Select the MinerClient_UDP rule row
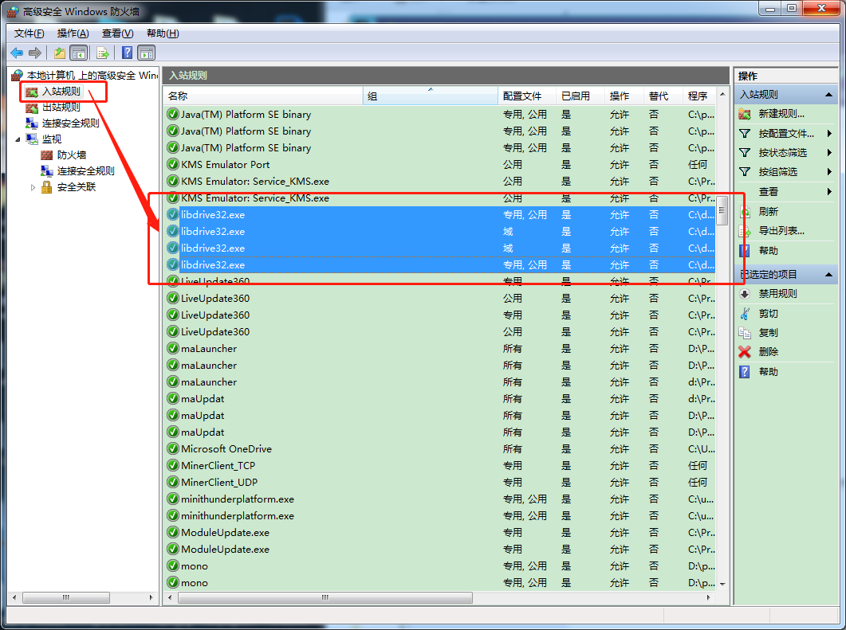The image size is (846, 630). tap(440, 483)
